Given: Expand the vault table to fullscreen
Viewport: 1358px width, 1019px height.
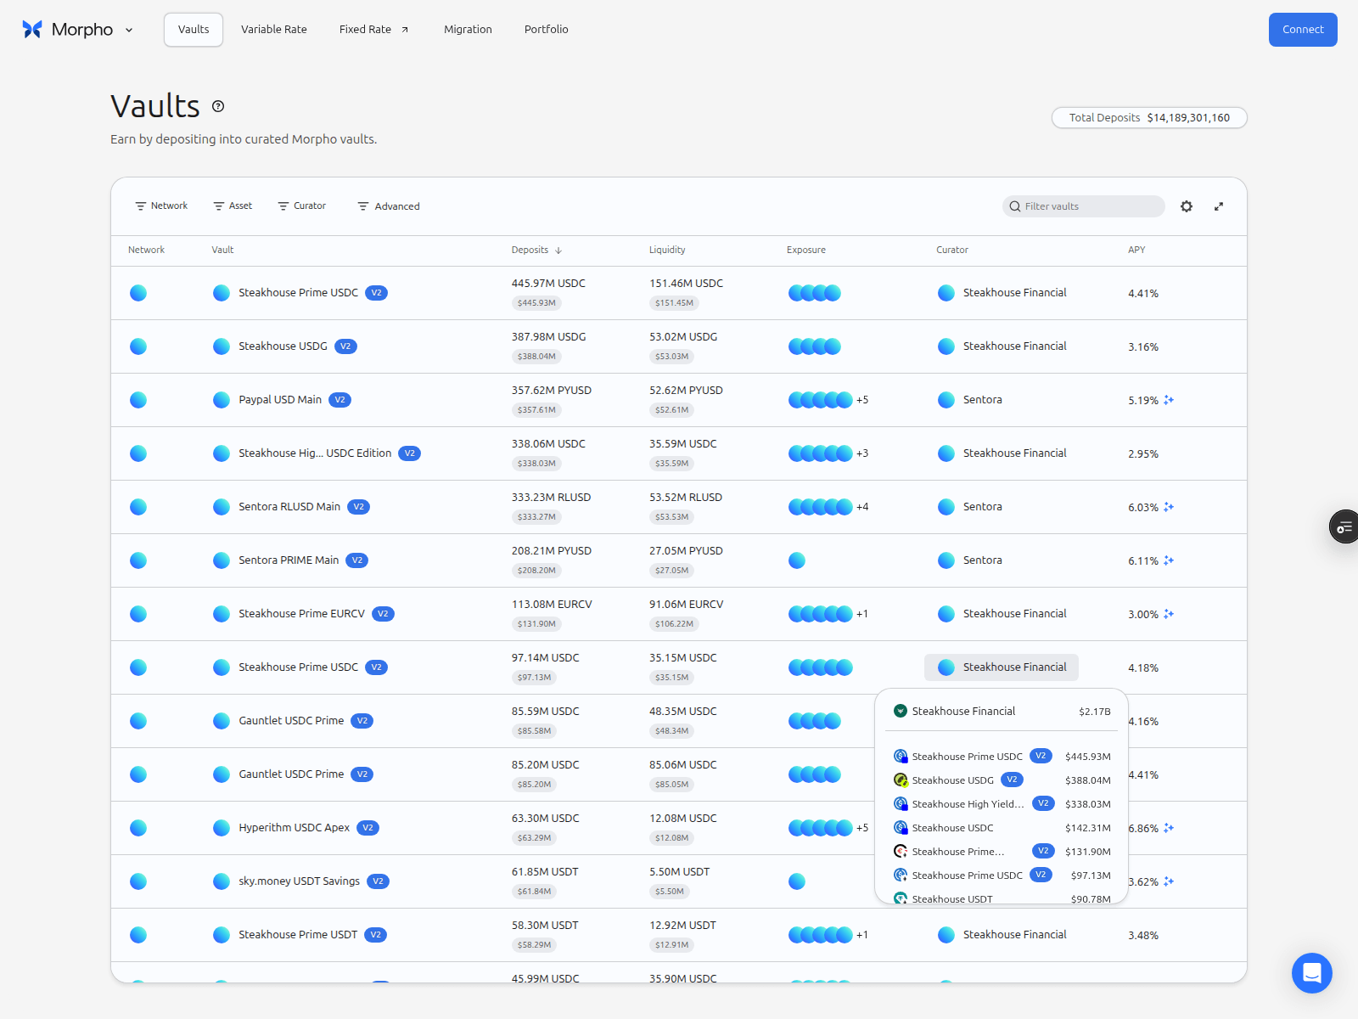Looking at the screenshot, I should pos(1219,206).
